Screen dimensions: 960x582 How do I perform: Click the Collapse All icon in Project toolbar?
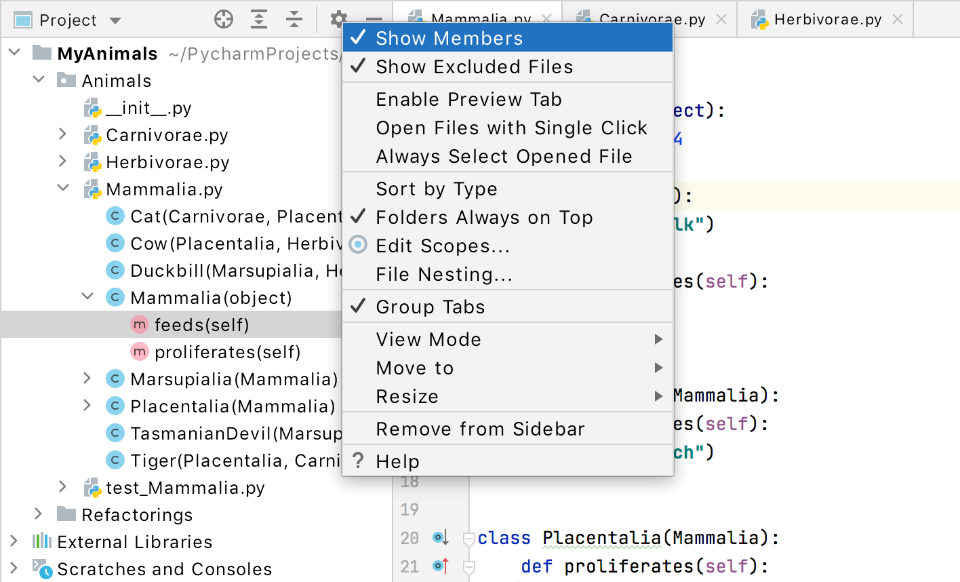coord(294,20)
